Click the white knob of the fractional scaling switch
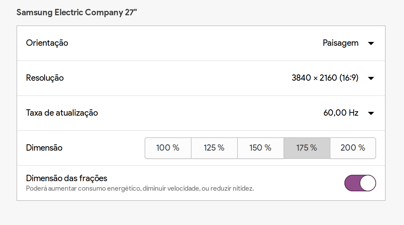 (368, 183)
